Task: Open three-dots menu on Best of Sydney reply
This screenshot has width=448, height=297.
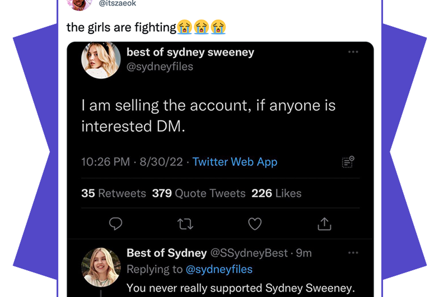Action: click(353, 253)
